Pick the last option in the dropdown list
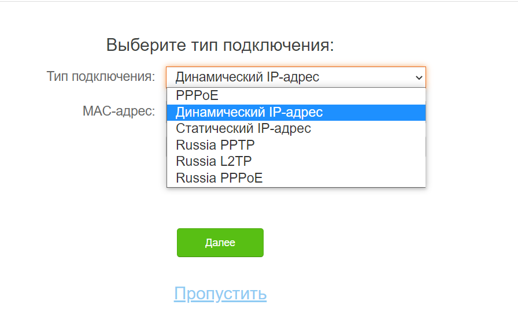This screenshot has height=323, width=518. pyautogui.click(x=219, y=178)
